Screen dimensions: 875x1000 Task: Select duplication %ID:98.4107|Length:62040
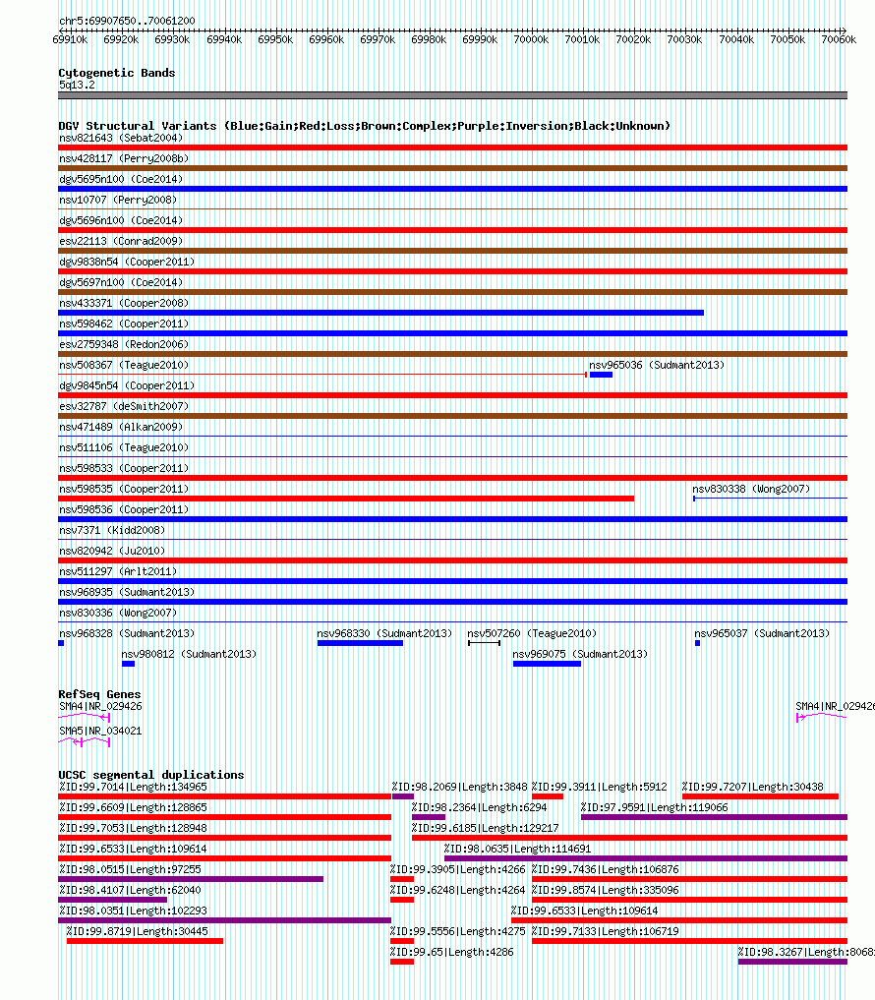(x=130, y=890)
